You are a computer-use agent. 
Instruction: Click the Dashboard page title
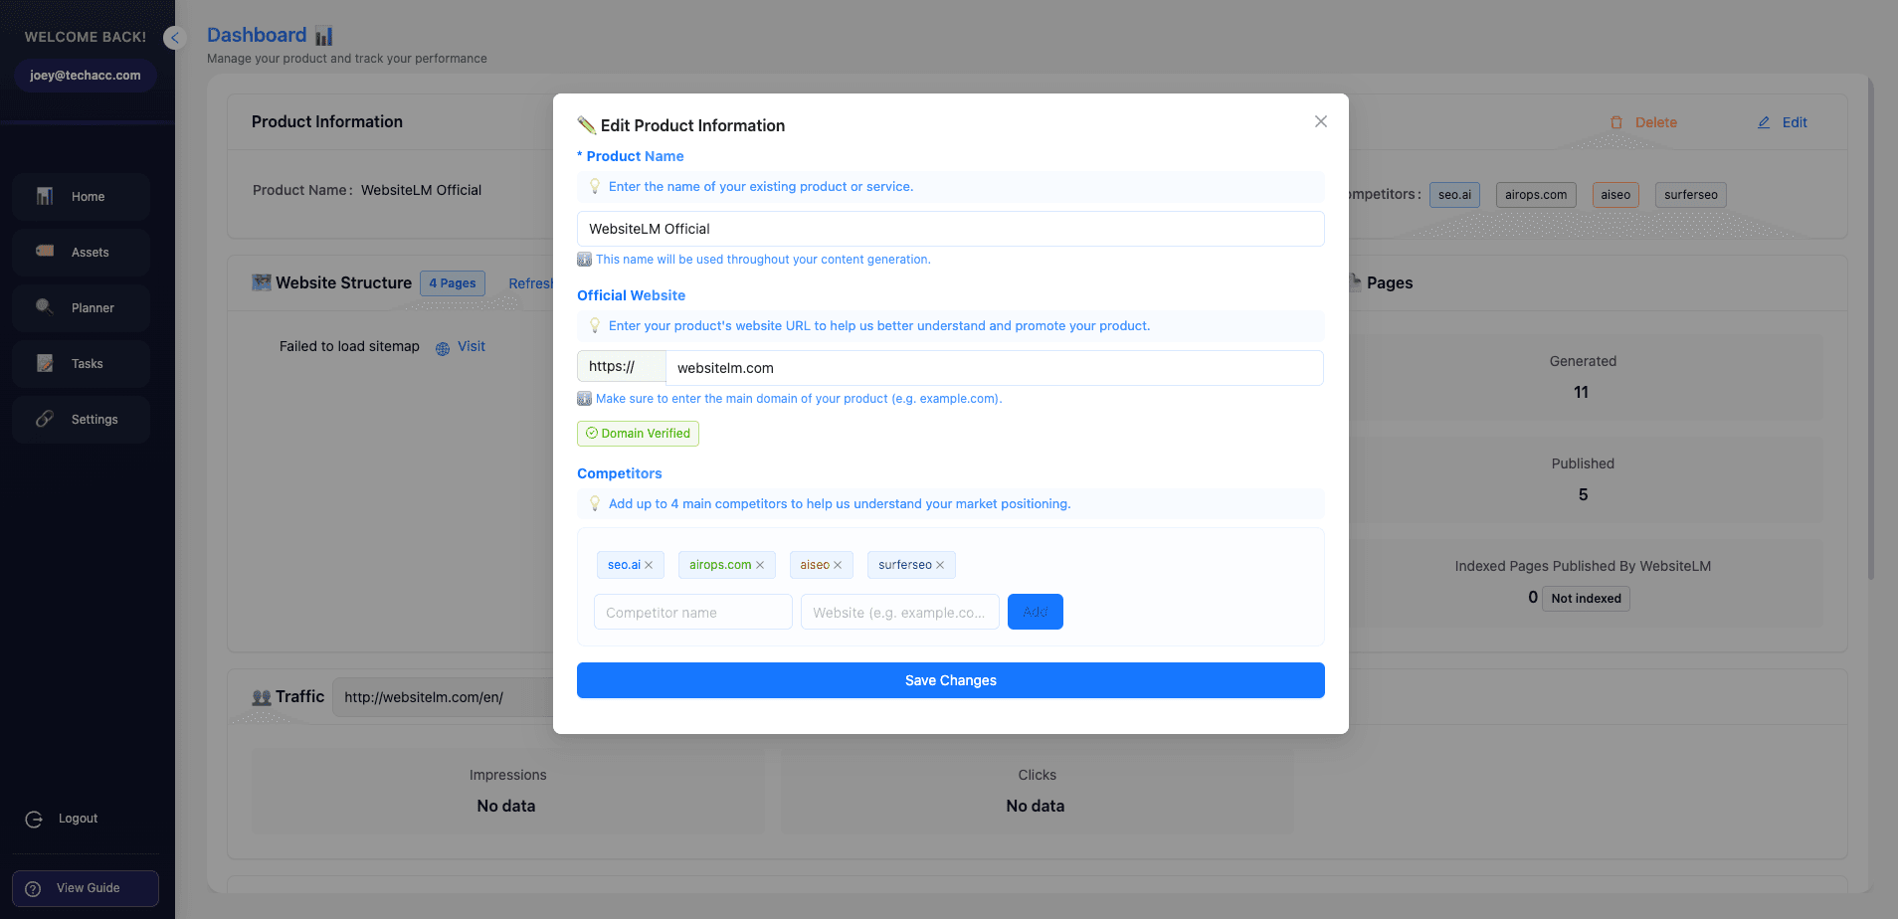coord(257,35)
